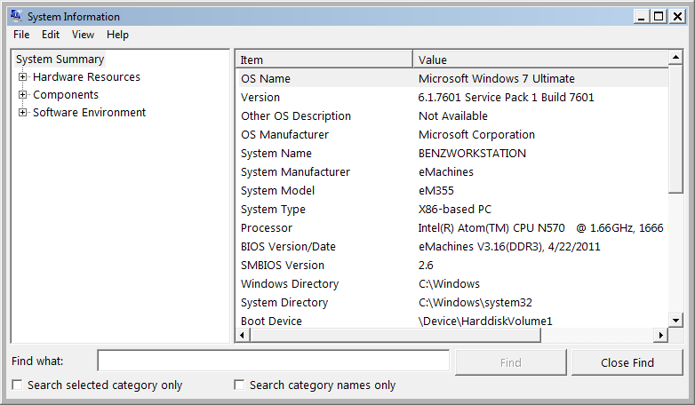Screen dimensions: 695x405
Task: Click the vertical scrollbar down arrow
Action: (x=675, y=320)
